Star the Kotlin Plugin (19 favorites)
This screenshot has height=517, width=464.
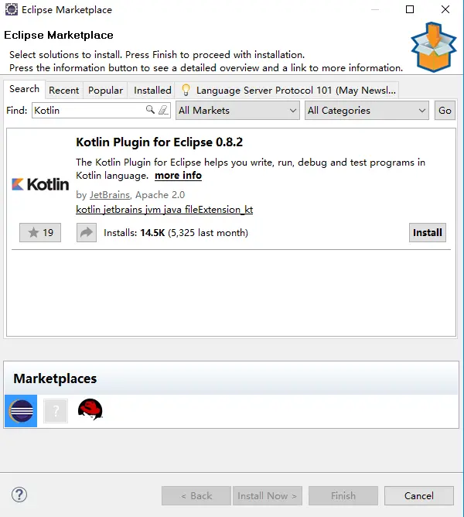tap(40, 232)
